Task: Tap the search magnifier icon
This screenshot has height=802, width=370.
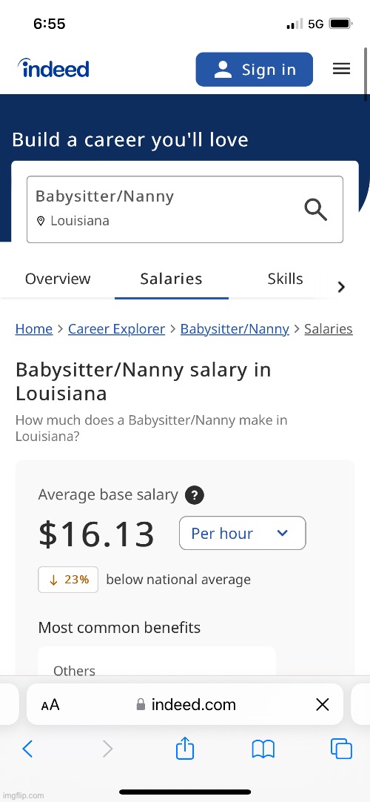Action: pyautogui.click(x=316, y=210)
